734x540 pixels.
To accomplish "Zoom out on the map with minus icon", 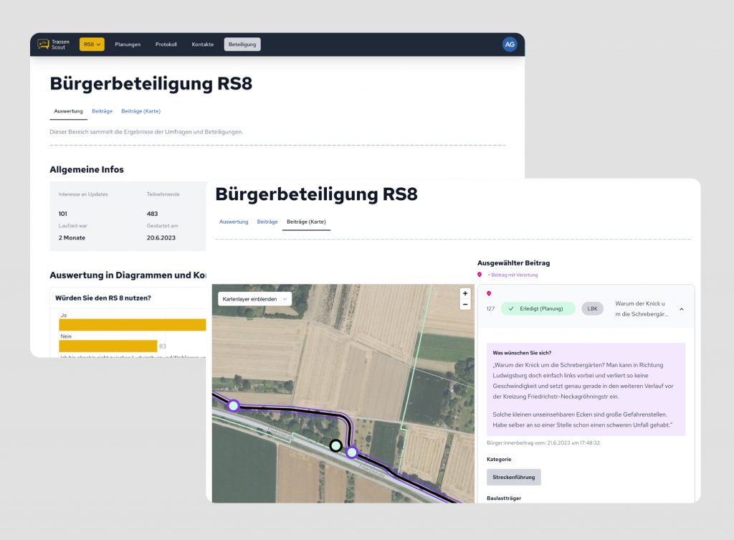I will point(464,304).
